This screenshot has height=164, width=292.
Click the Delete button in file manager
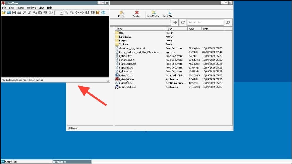click(x=136, y=14)
